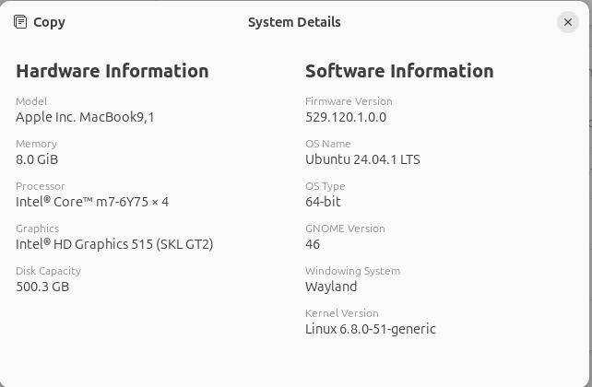
Task: Close the System Details dialog
Action: tap(568, 22)
